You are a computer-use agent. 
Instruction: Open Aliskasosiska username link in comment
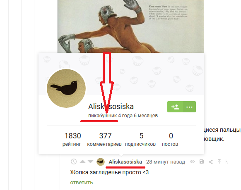click(x=125, y=161)
